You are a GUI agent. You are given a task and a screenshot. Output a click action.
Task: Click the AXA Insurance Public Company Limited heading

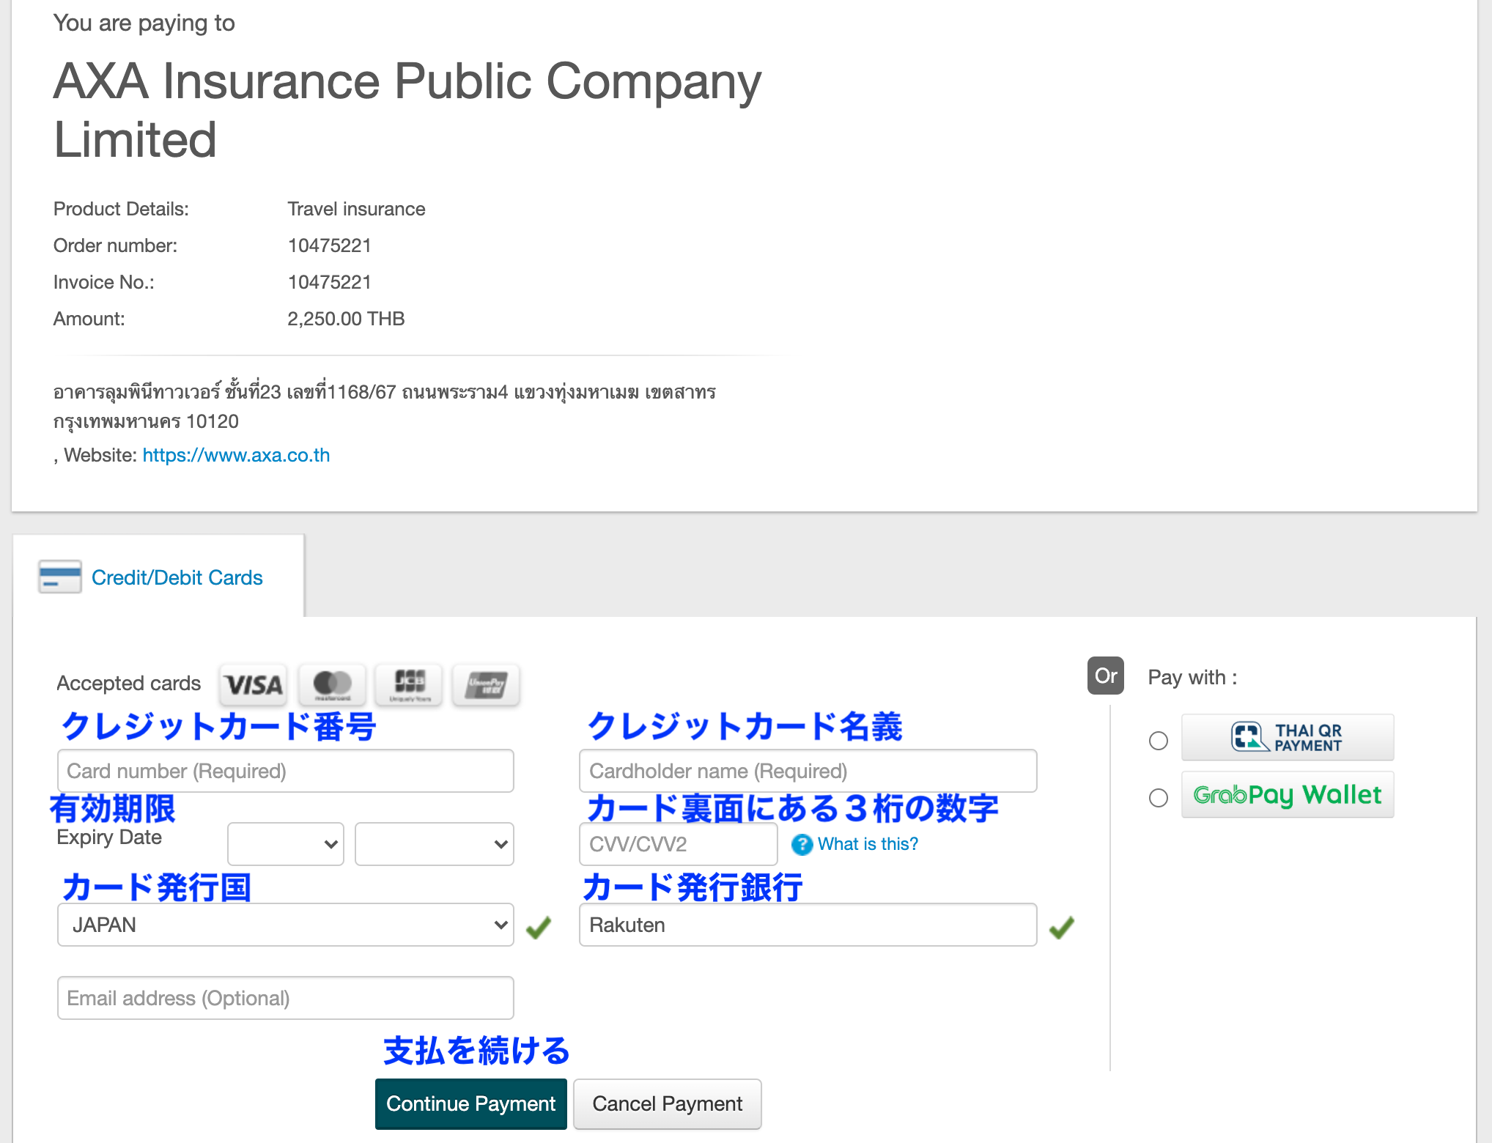coord(407,110)
